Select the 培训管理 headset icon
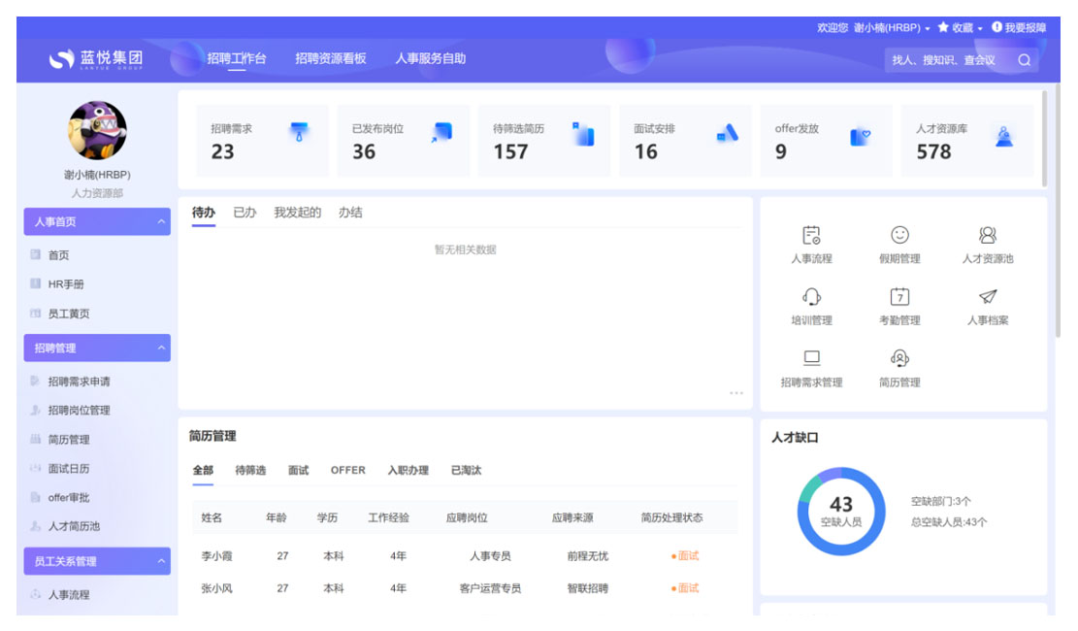This screenshot has height=631, width=1078. 811,297
